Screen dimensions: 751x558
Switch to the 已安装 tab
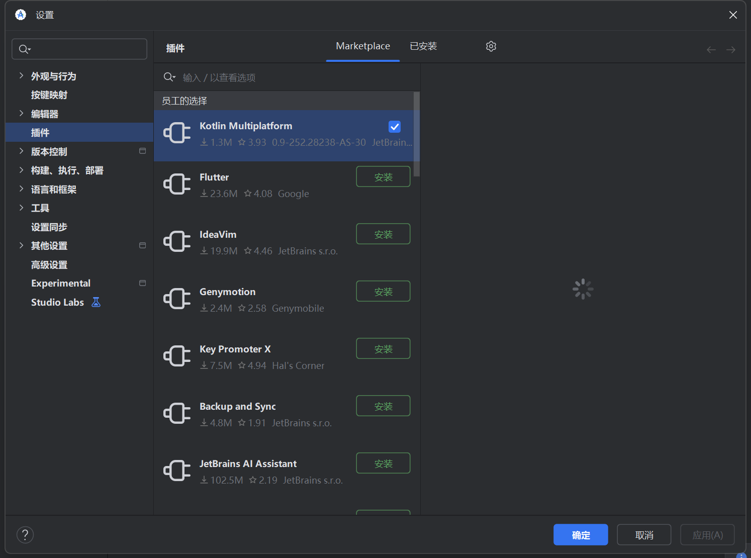[x=423, y=46]
